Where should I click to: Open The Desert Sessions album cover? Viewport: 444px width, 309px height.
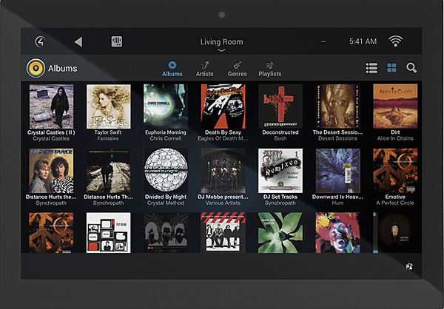point(338,106)
